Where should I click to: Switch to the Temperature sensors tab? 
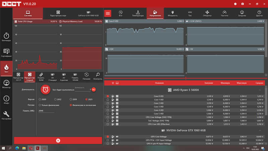click(x=138, y=13)
